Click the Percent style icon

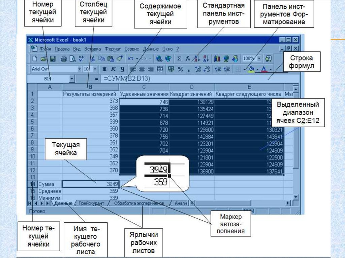[180, 69]
